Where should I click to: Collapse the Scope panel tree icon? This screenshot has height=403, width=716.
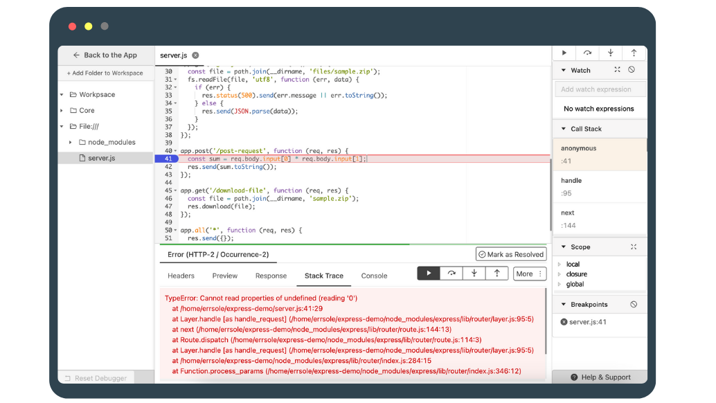coord(634,247)
